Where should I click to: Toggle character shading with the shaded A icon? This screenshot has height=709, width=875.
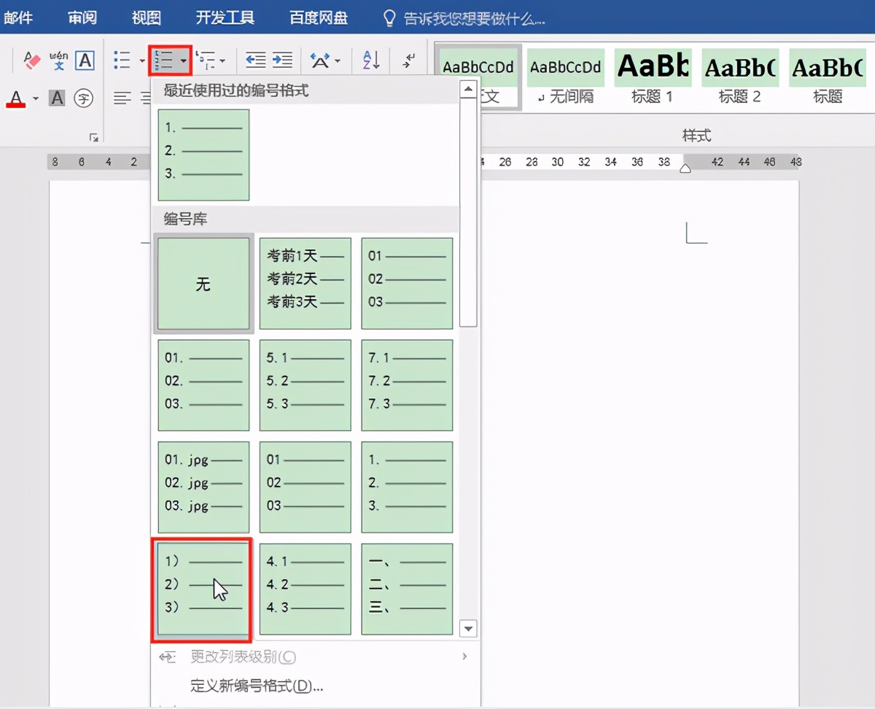click(x=57, y=98)
